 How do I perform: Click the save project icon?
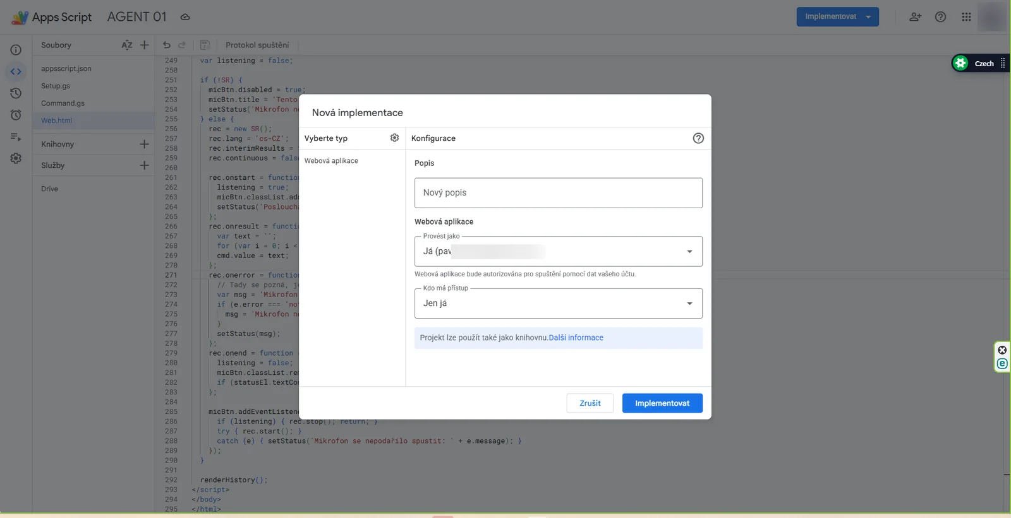pos(205,45)
